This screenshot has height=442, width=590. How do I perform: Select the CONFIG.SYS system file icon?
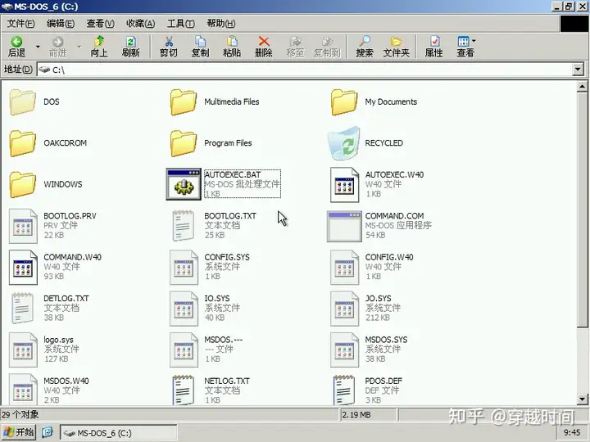click(184, 267)
